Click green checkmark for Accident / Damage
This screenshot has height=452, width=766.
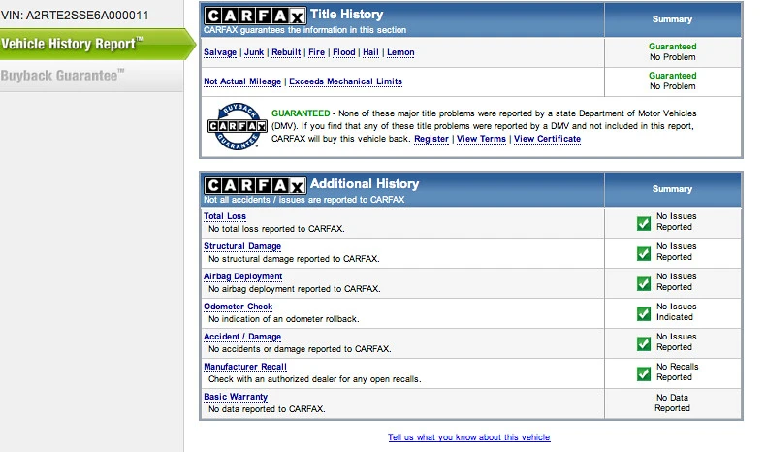pos(644,343)
